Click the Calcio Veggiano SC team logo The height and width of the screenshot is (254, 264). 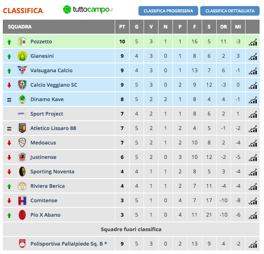tap(22, 85)
